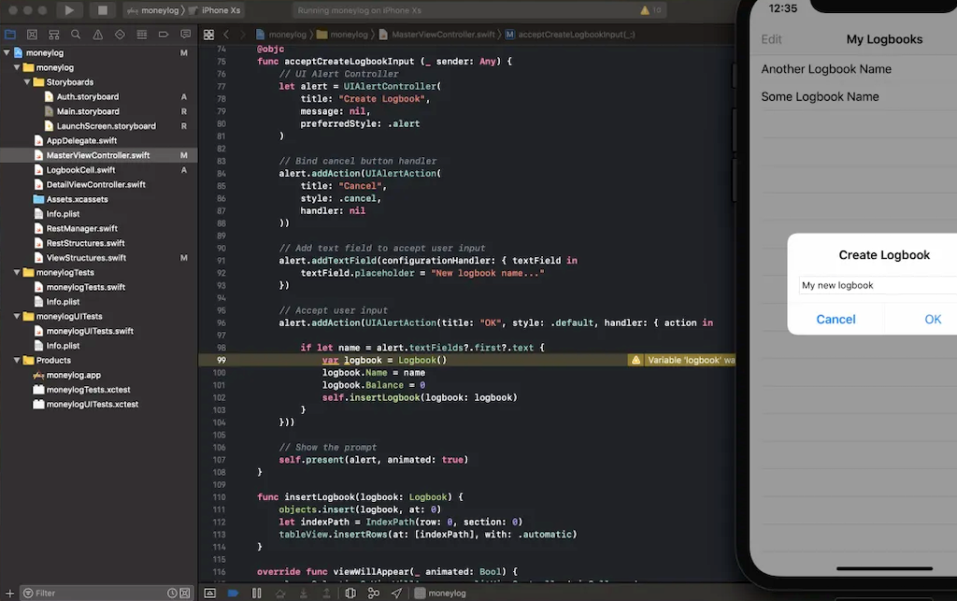Show the Source Control navigator

[x=31, y=35]
